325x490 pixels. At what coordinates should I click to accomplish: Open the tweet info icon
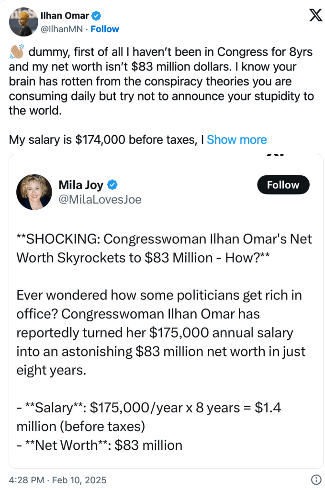tap(316, 479)
